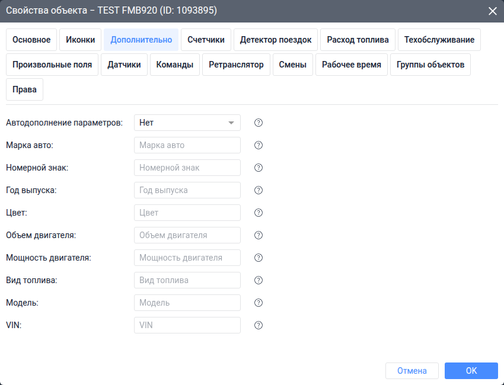The width and height of the screenshot is (504, 385).
Task: Show help tooltip icon for Цвет
Action: [259, 213]
